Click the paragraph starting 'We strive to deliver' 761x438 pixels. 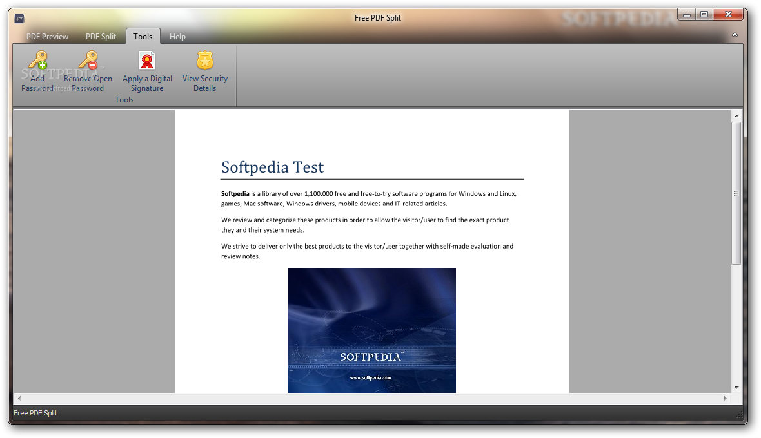(368, 251)
